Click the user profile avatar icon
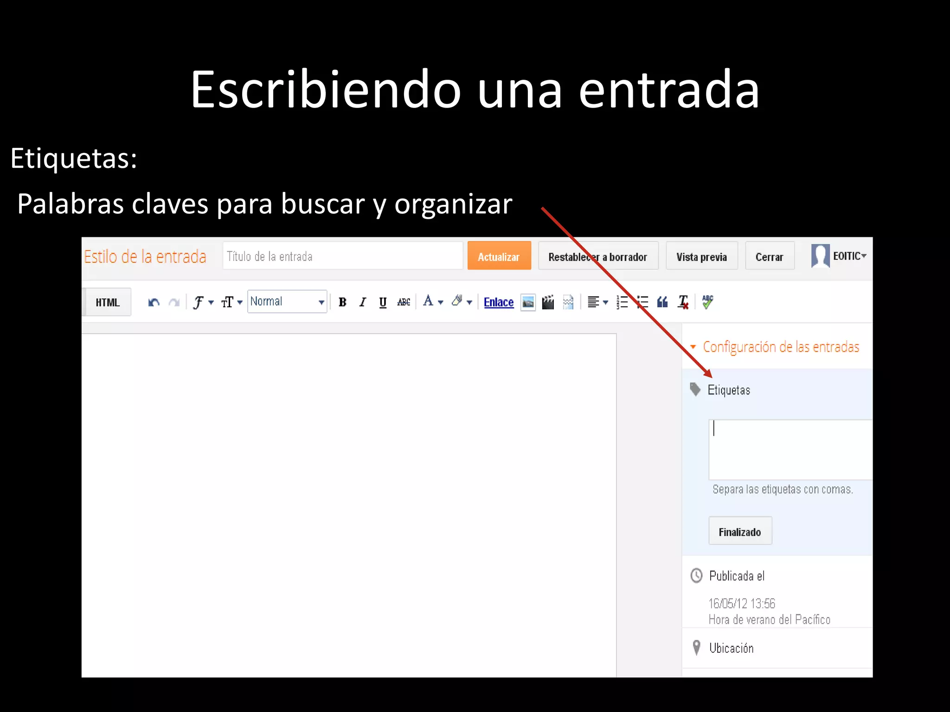 820,256
